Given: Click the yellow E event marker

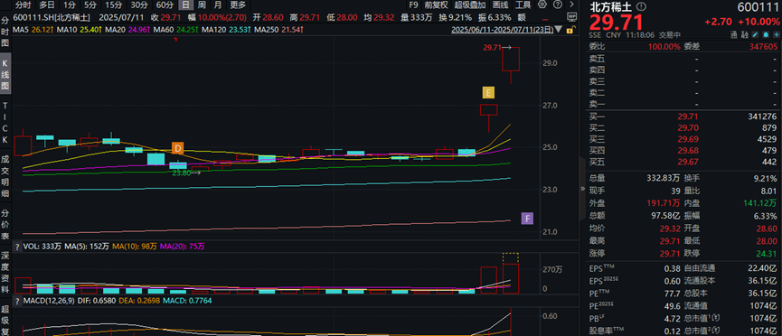Looking at the screenshot, I should pyautogui.click(x=488, y=92).
